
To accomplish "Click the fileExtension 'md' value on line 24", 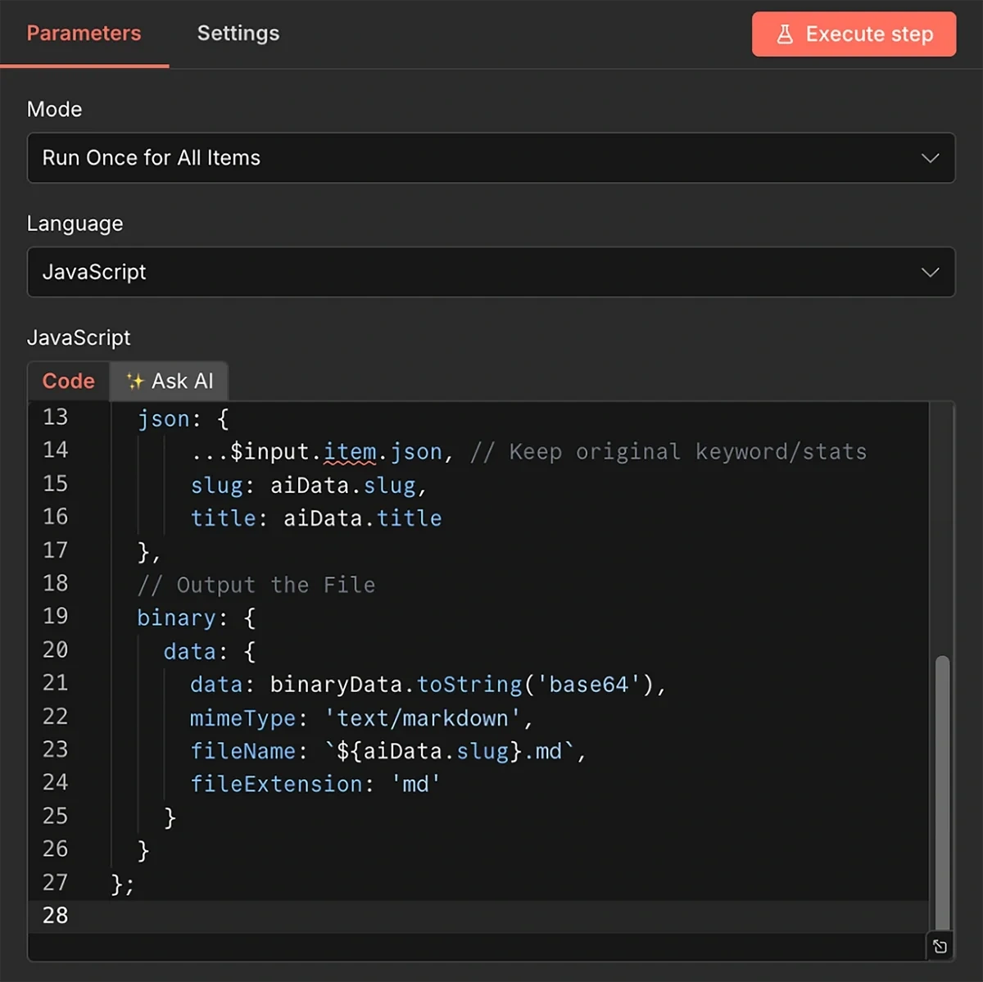I will tap(417, 783).
